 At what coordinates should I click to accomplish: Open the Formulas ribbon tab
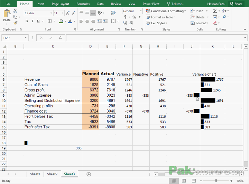click(83, 4)
